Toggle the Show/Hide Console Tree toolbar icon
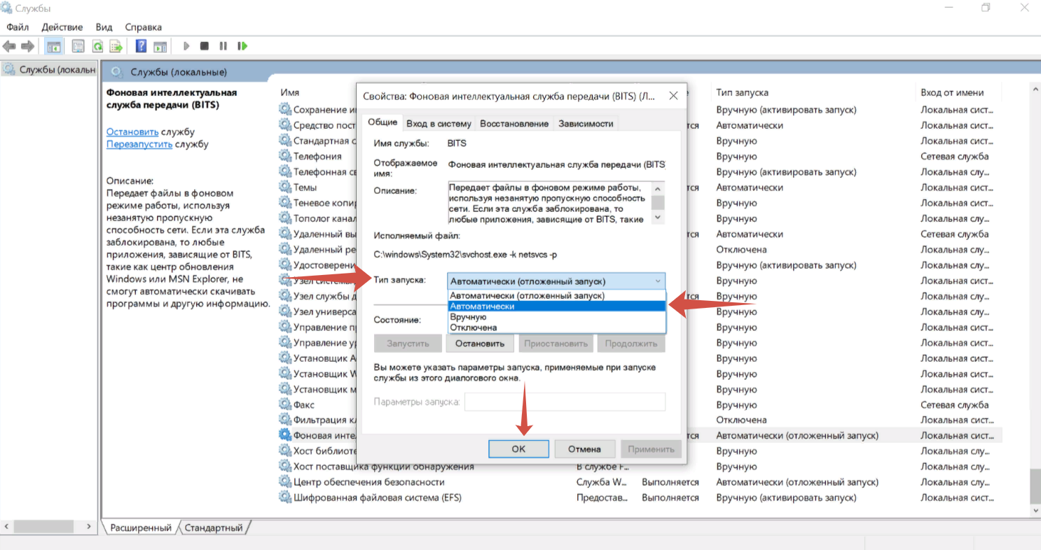The height and width of the screenshot is (550, 1041). (x=53, y=46)
